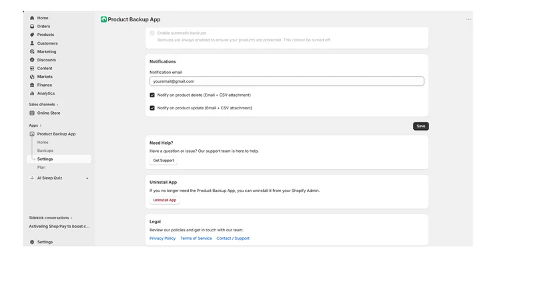Go to Customers in sidebar

click(x=47, y=43)
